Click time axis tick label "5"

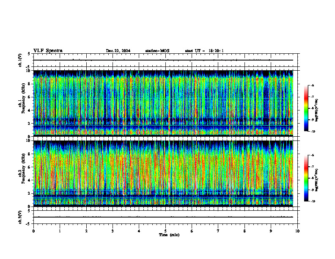[165, 231]
